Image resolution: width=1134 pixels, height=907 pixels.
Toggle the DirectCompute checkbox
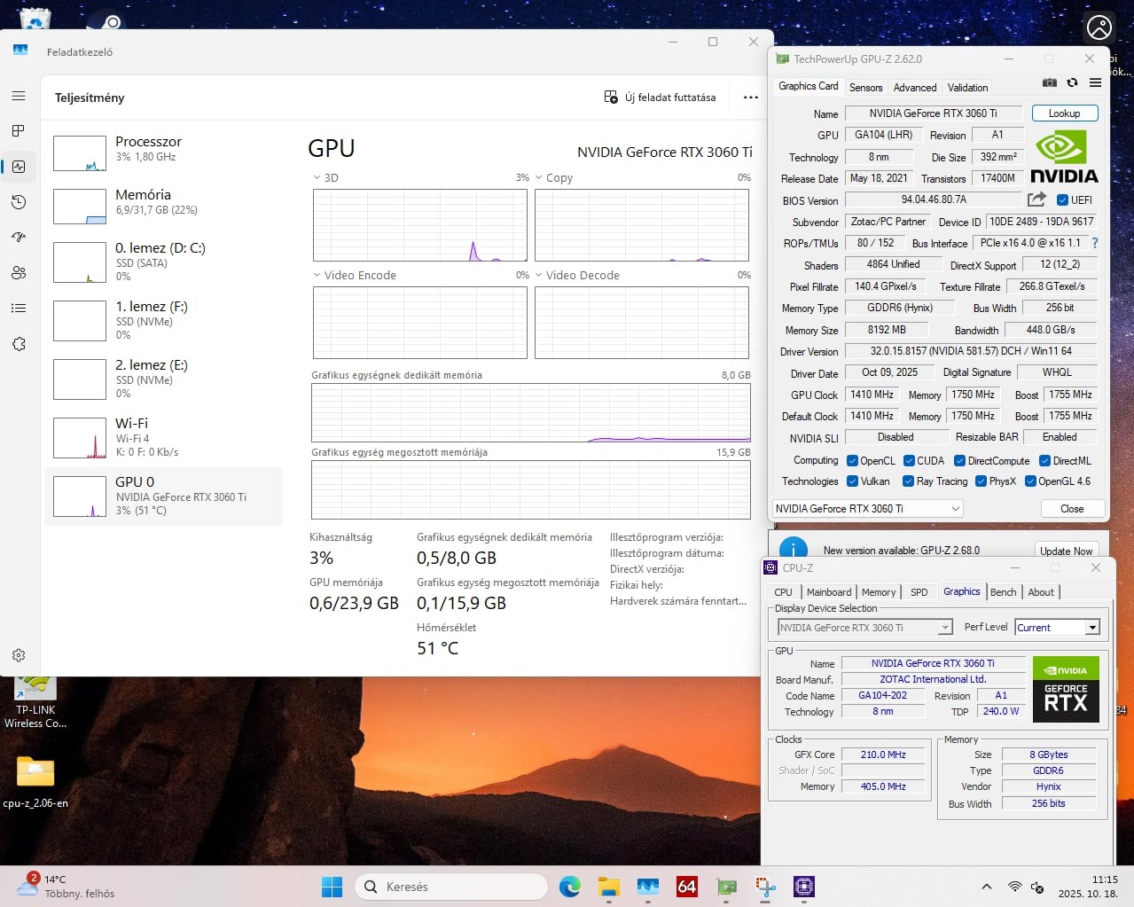tap(959, 461)
